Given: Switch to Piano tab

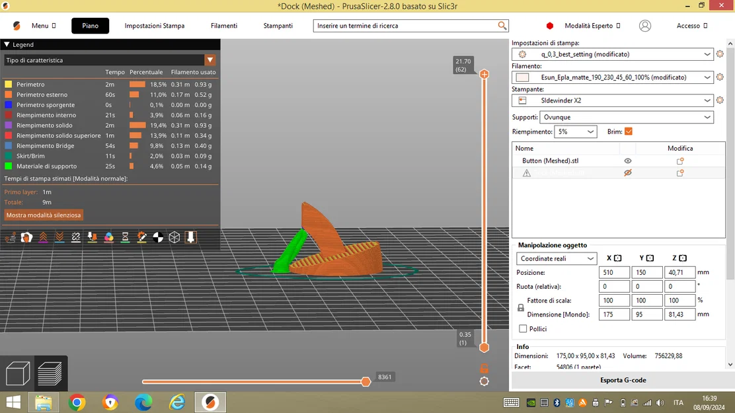Looking at the screenshot, I should (x=90, y=26).
